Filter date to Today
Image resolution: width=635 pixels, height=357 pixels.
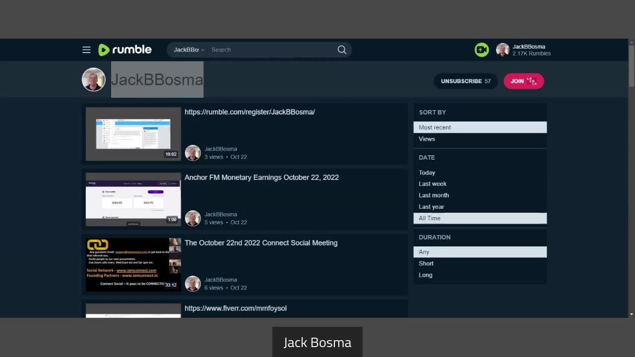pos(480,173)
